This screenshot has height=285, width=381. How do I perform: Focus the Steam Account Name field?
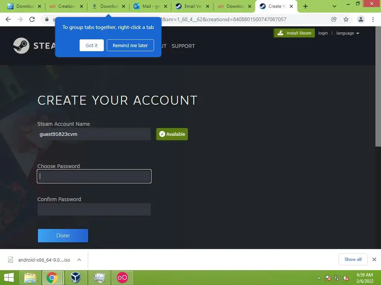click(x=94, y=134)
